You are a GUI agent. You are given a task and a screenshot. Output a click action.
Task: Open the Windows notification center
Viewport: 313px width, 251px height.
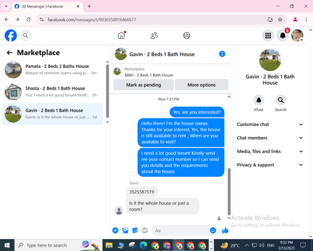pos(303,245)
